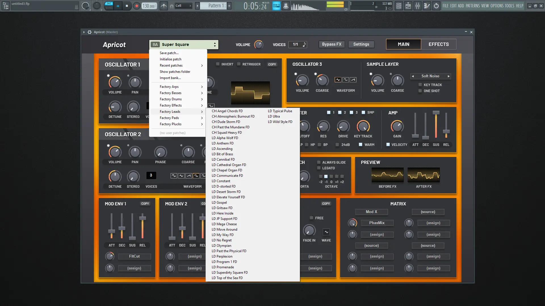Switch to the EFFECTS tab
545x306 pixels.
click(x=438, y=44)
